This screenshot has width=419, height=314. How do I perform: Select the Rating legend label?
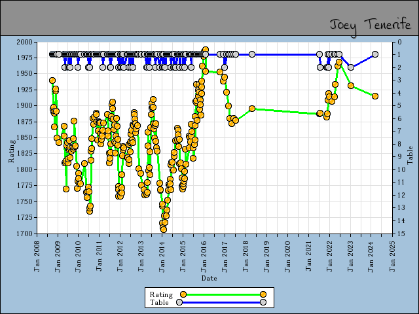[x=161, y=294]
